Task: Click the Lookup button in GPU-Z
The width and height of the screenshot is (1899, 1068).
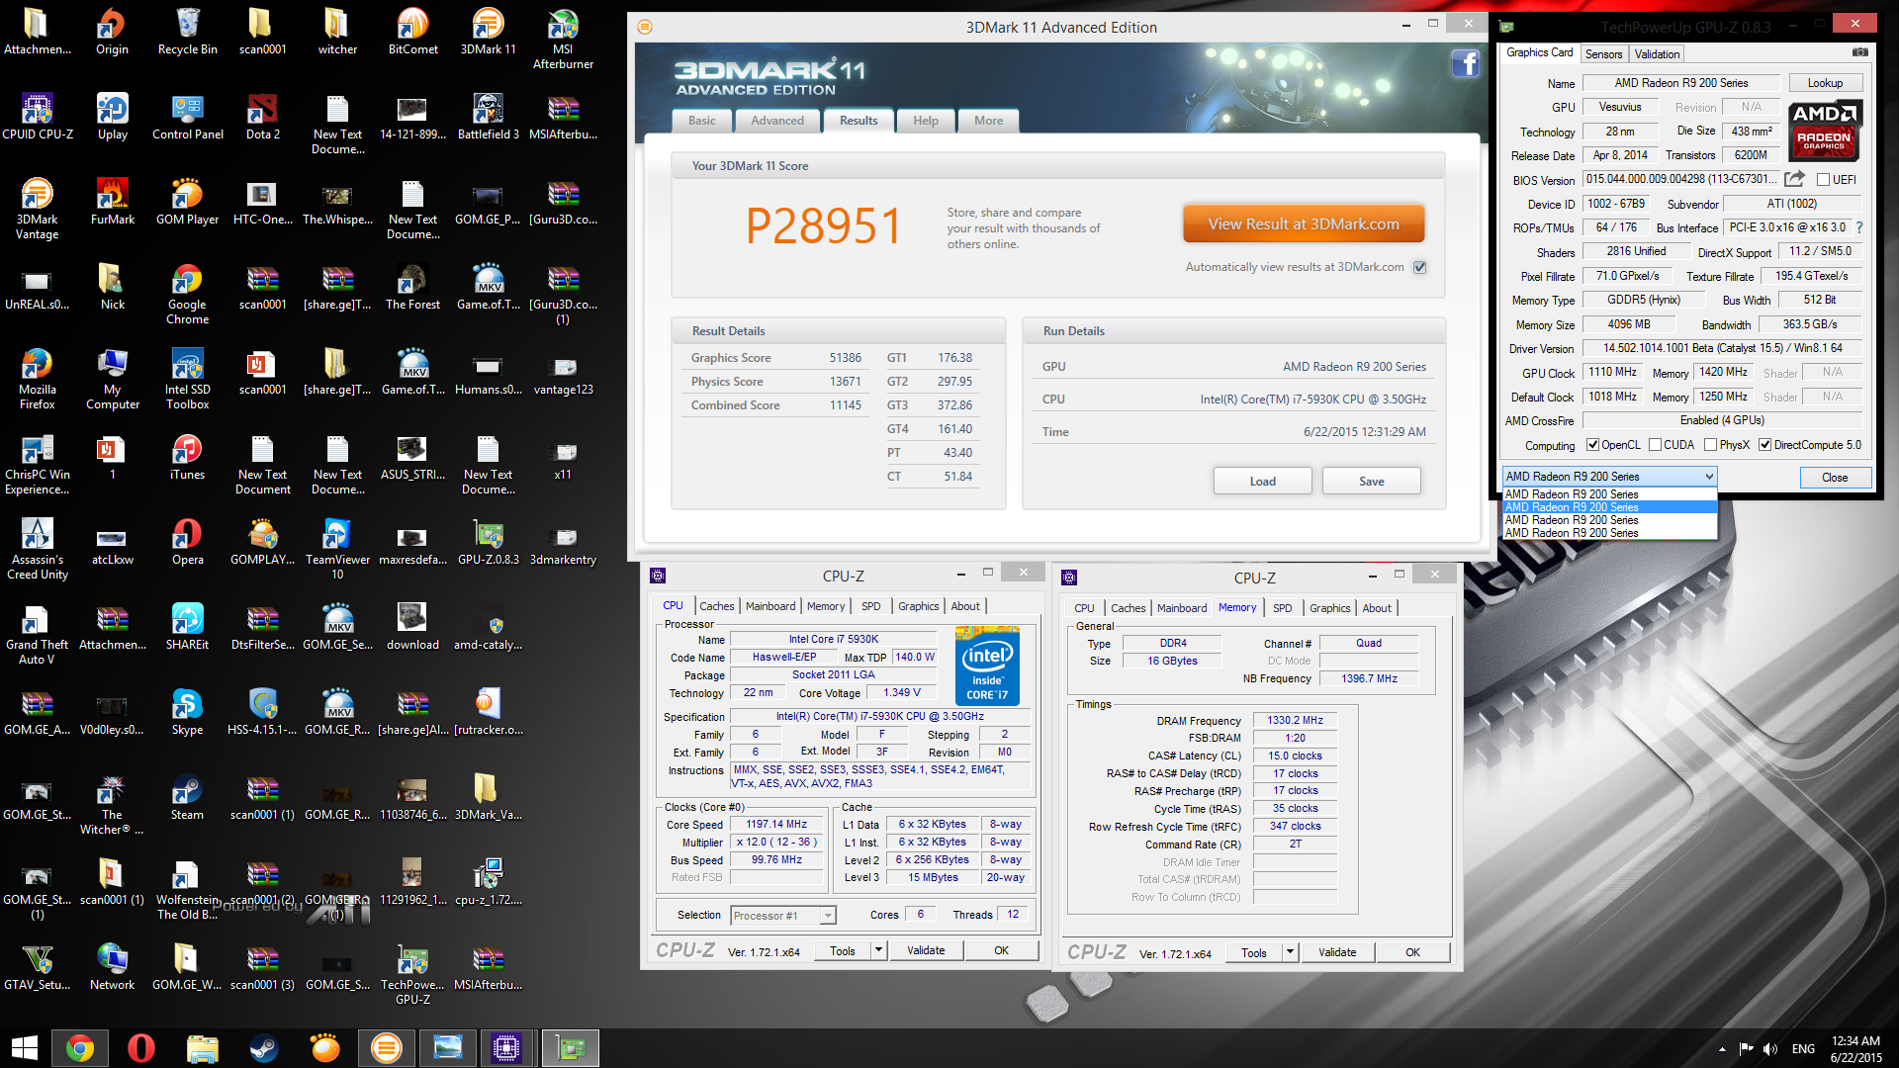Action: pyautogui.click(x=1824, y=83)
